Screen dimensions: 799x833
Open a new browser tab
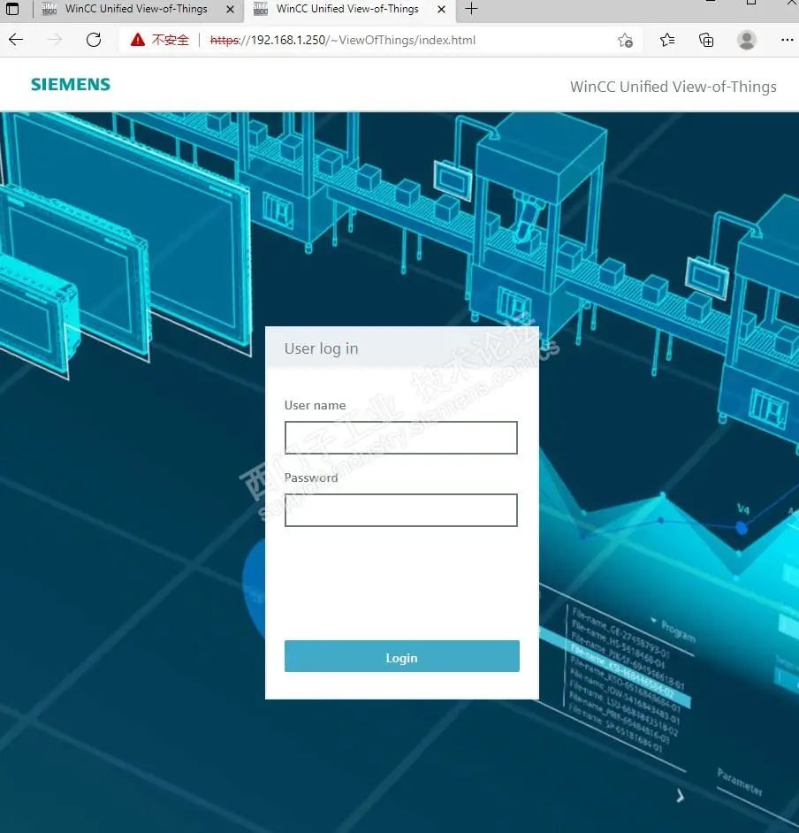472,9
